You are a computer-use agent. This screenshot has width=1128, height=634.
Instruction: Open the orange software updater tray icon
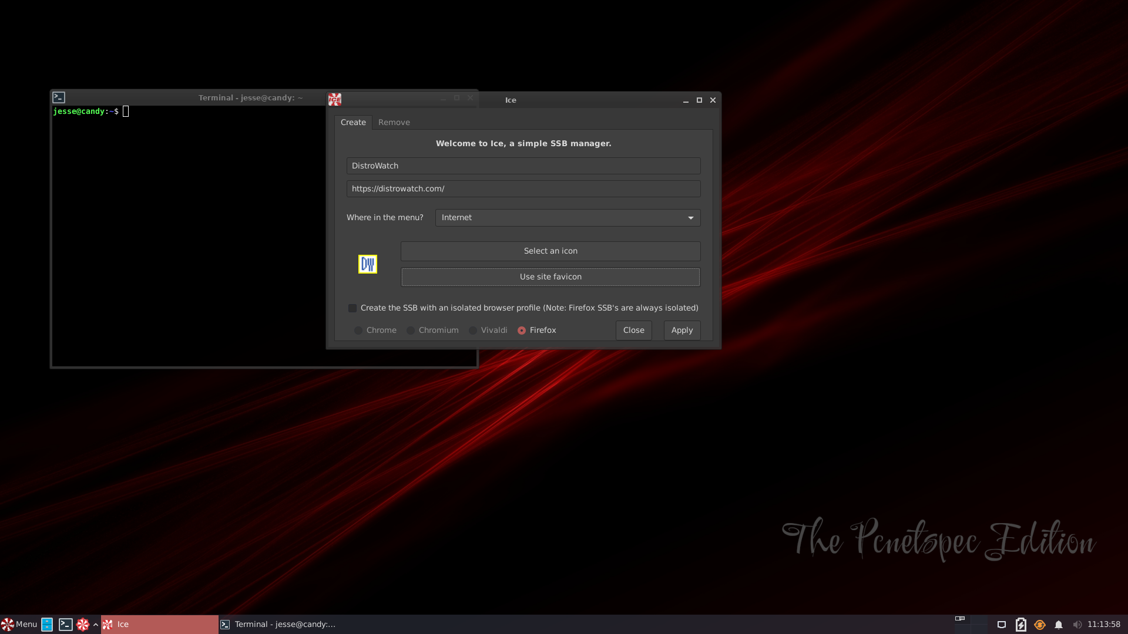(x=1040, y=625)
